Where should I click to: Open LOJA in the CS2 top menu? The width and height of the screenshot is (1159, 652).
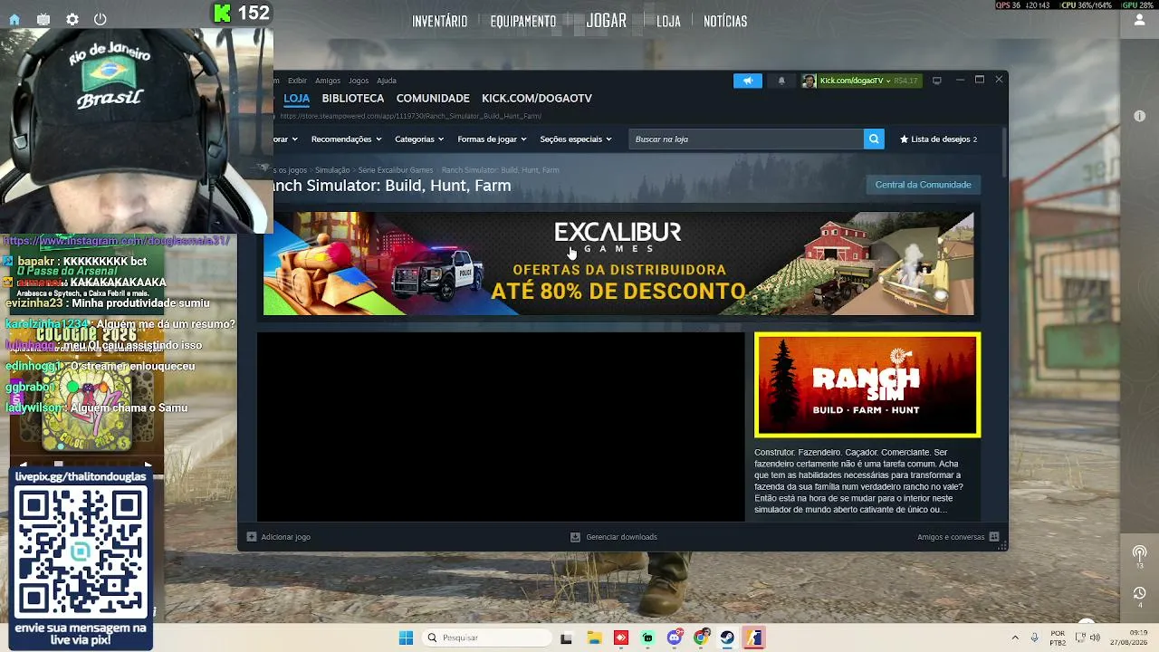(668, 21)
